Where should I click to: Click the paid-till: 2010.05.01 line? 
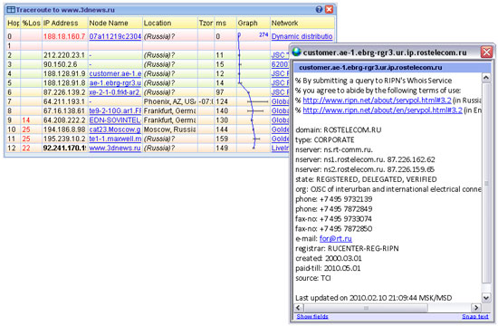[328, 268]
